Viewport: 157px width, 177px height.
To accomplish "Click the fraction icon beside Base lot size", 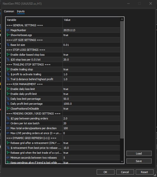I will point(8,45).
